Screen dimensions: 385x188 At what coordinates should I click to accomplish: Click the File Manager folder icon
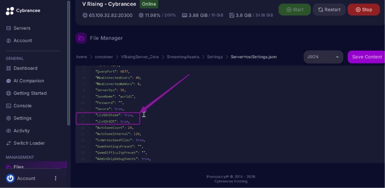(81, 38)
